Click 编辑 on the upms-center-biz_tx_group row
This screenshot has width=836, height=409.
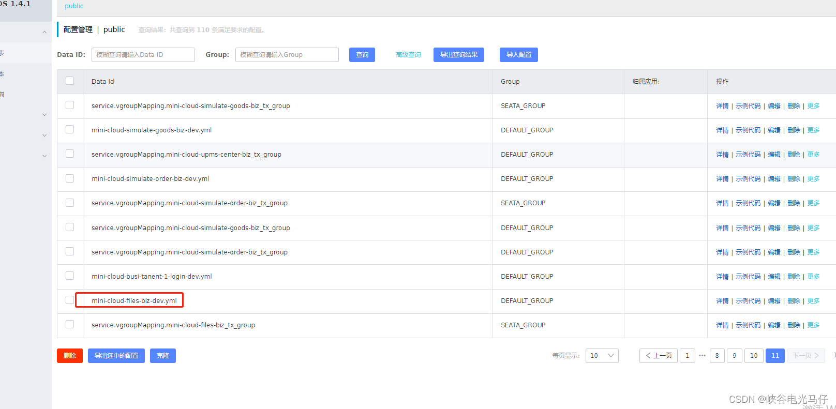point(774,155)
